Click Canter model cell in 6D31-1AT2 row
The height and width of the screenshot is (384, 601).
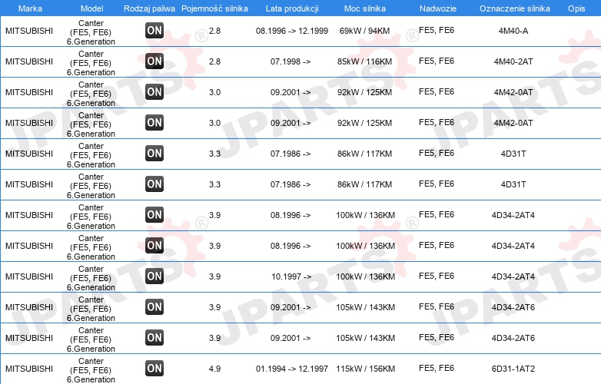tap(91, 370)
